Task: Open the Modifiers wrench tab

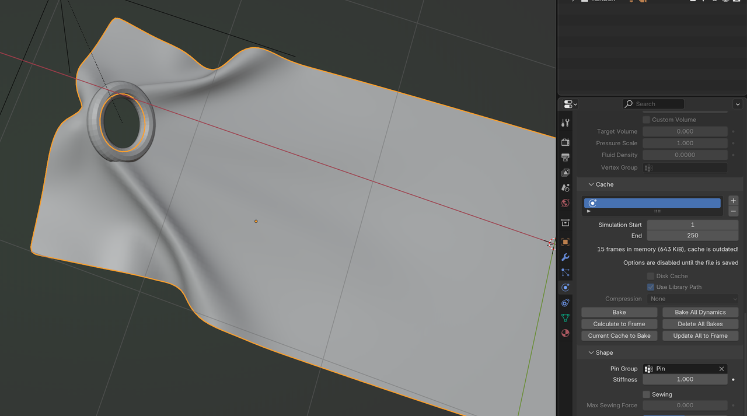Action: coord(565,257)
